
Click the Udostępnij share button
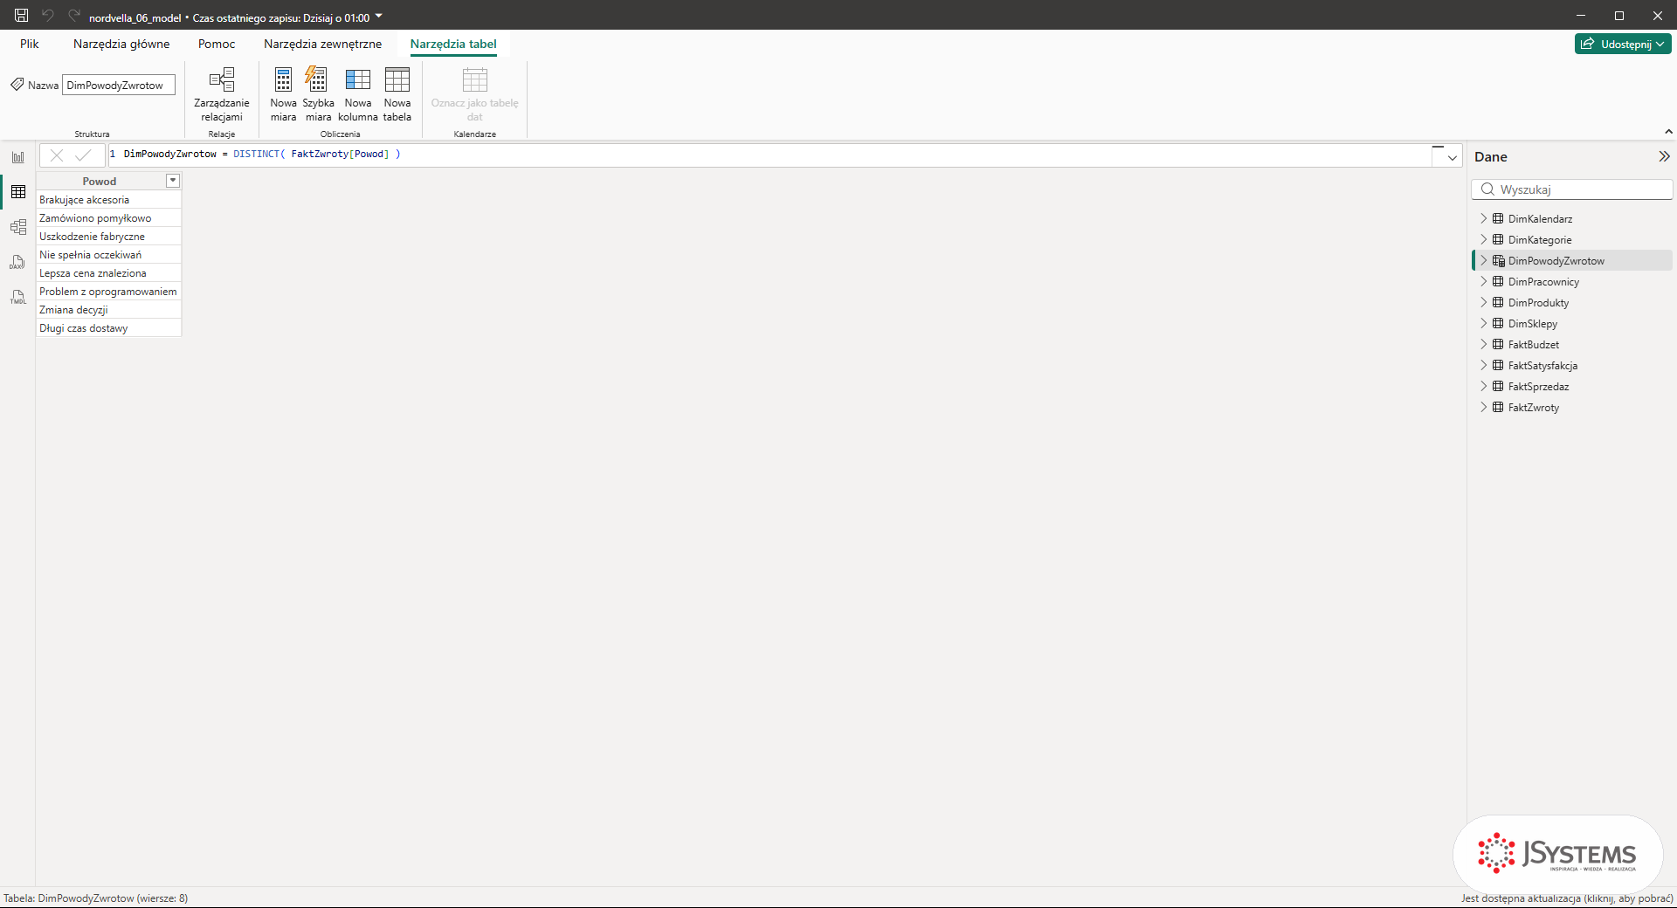tap(1623, 44)
